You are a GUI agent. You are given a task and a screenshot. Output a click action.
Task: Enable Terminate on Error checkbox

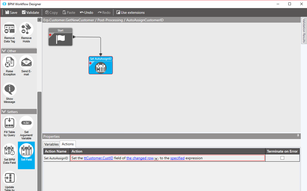pos(282,158)
